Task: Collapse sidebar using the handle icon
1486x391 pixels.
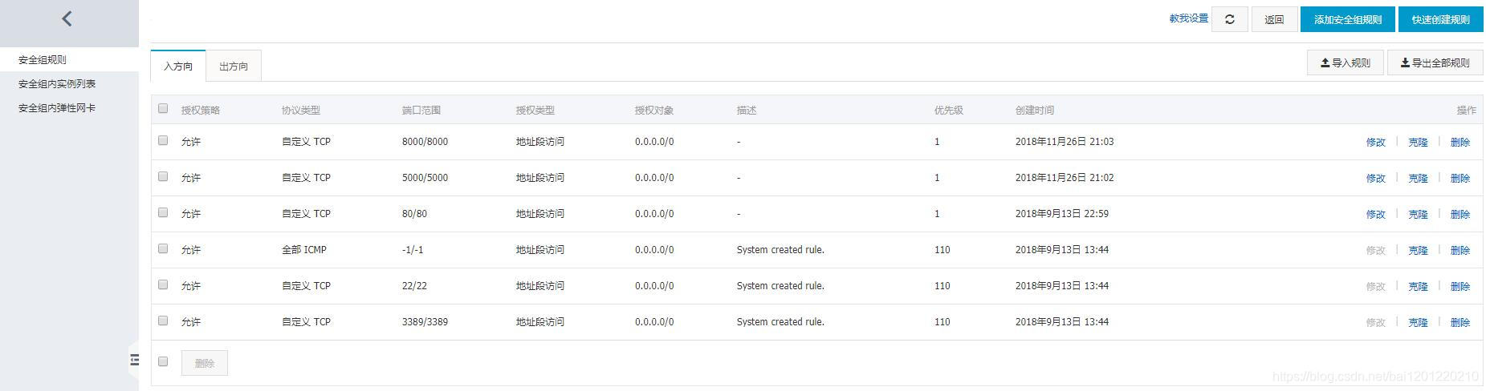Action: [x=133, y=360]
